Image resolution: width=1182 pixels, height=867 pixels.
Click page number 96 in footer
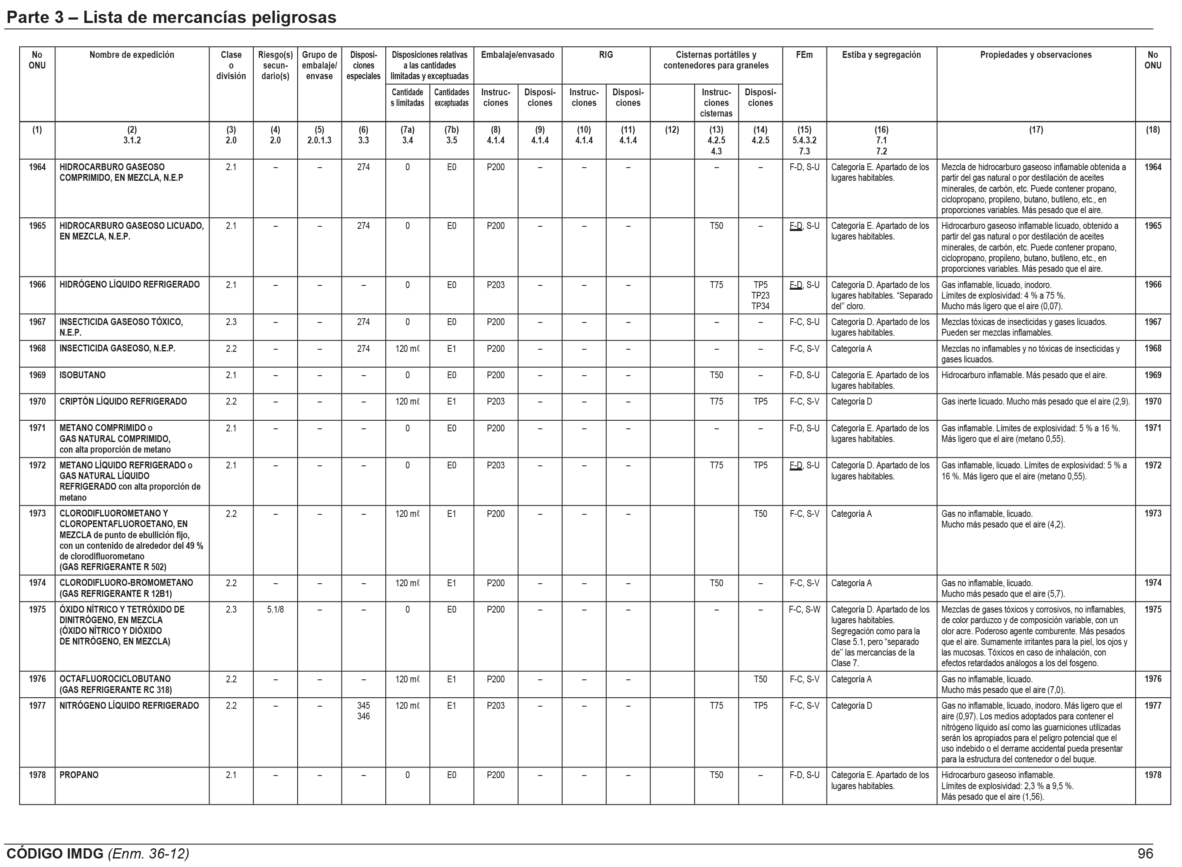[x=1145, y=853]
